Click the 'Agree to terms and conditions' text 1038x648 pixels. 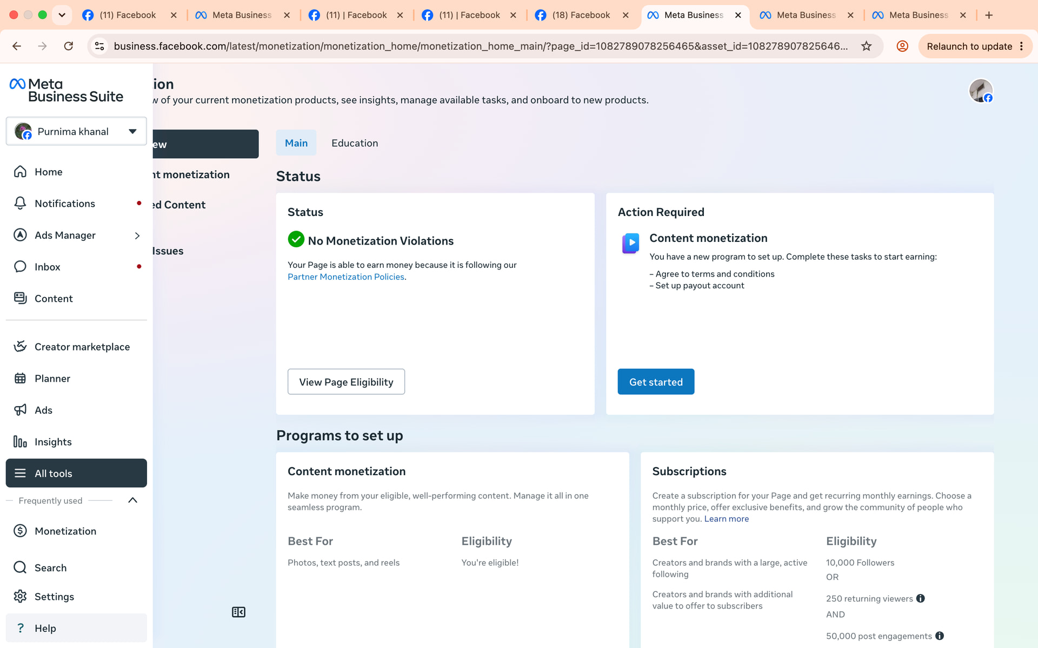tap(715, 274)
